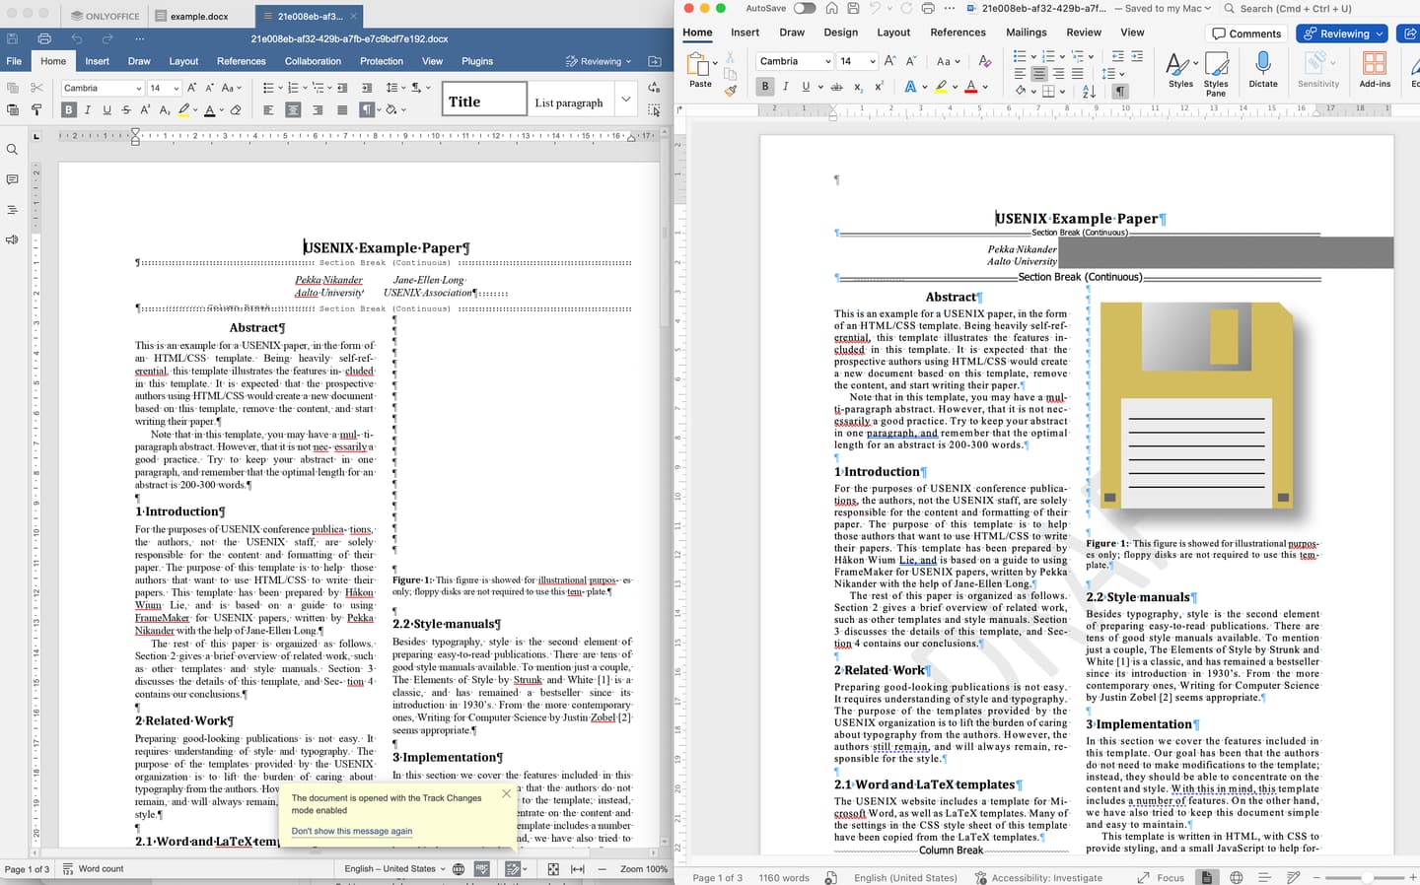Click "Don't show this message again" link
Image resolution: width=1420 pixels, height=885 pixels.
(x=351, y=831)
